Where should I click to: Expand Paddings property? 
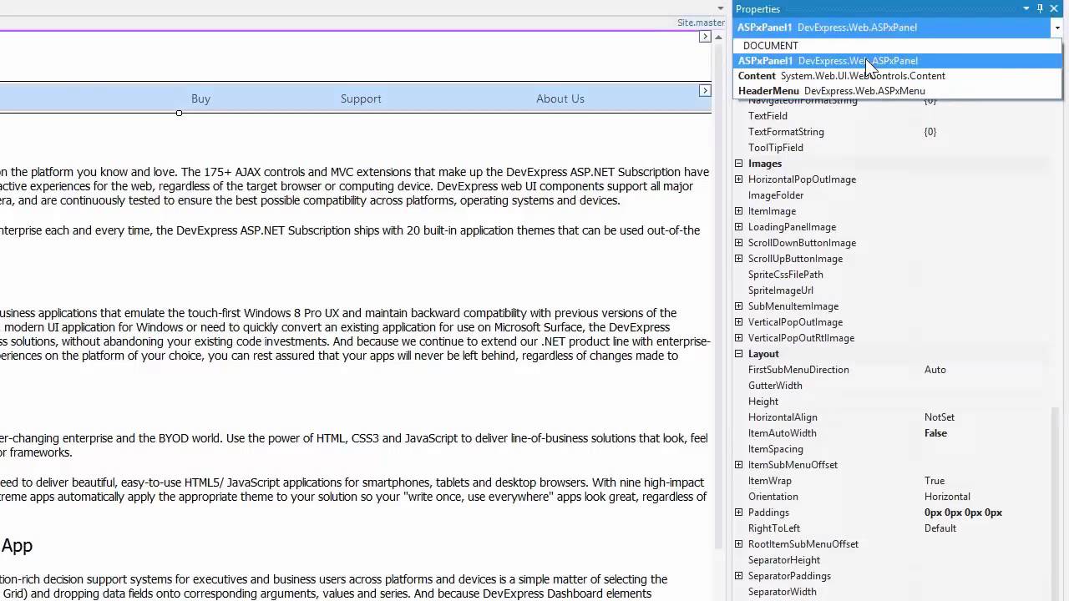(x=738, y=513)
